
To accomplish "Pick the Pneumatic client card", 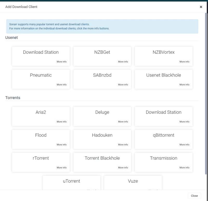I will [41, 79].
